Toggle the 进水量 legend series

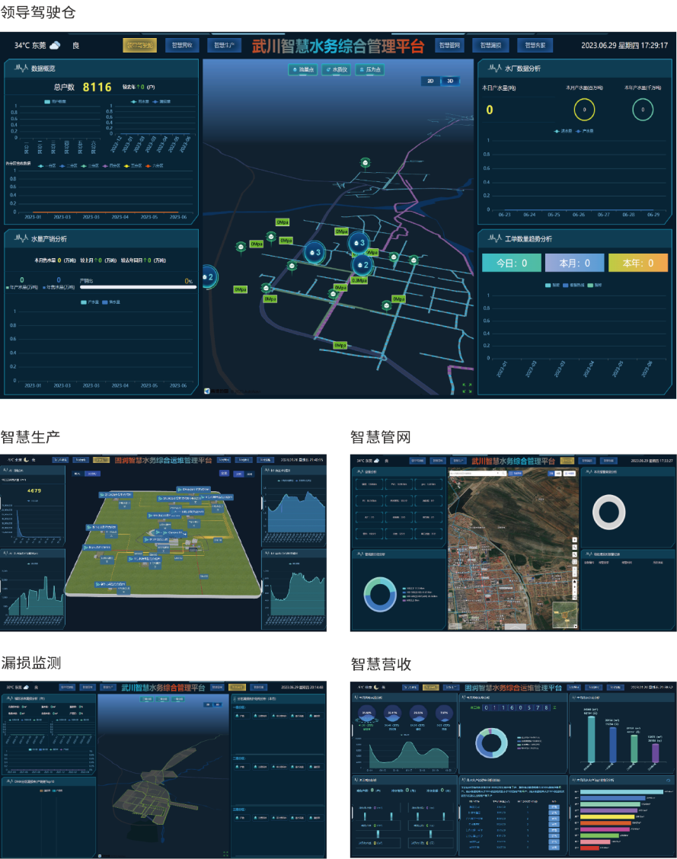(563, 132)
